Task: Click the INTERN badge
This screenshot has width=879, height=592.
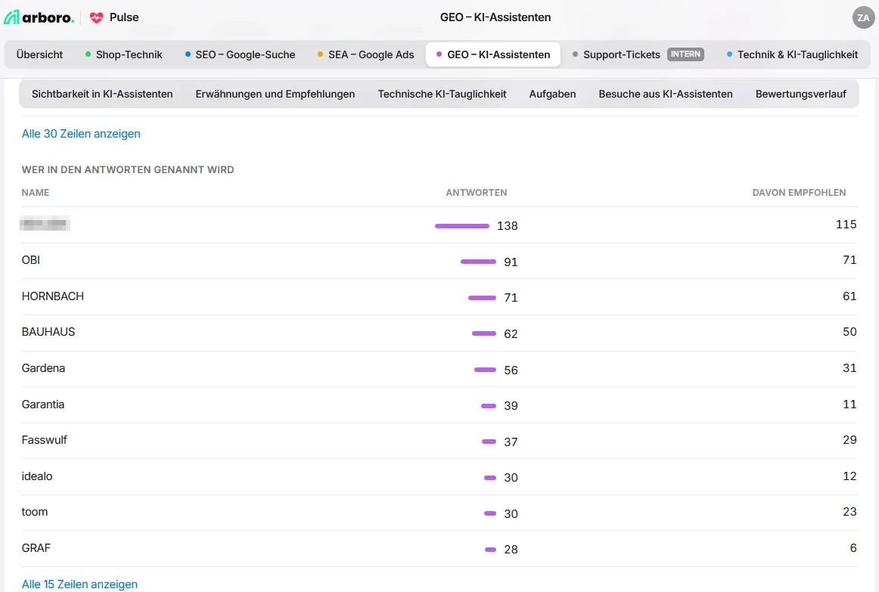Action: [x=685, y=54]
